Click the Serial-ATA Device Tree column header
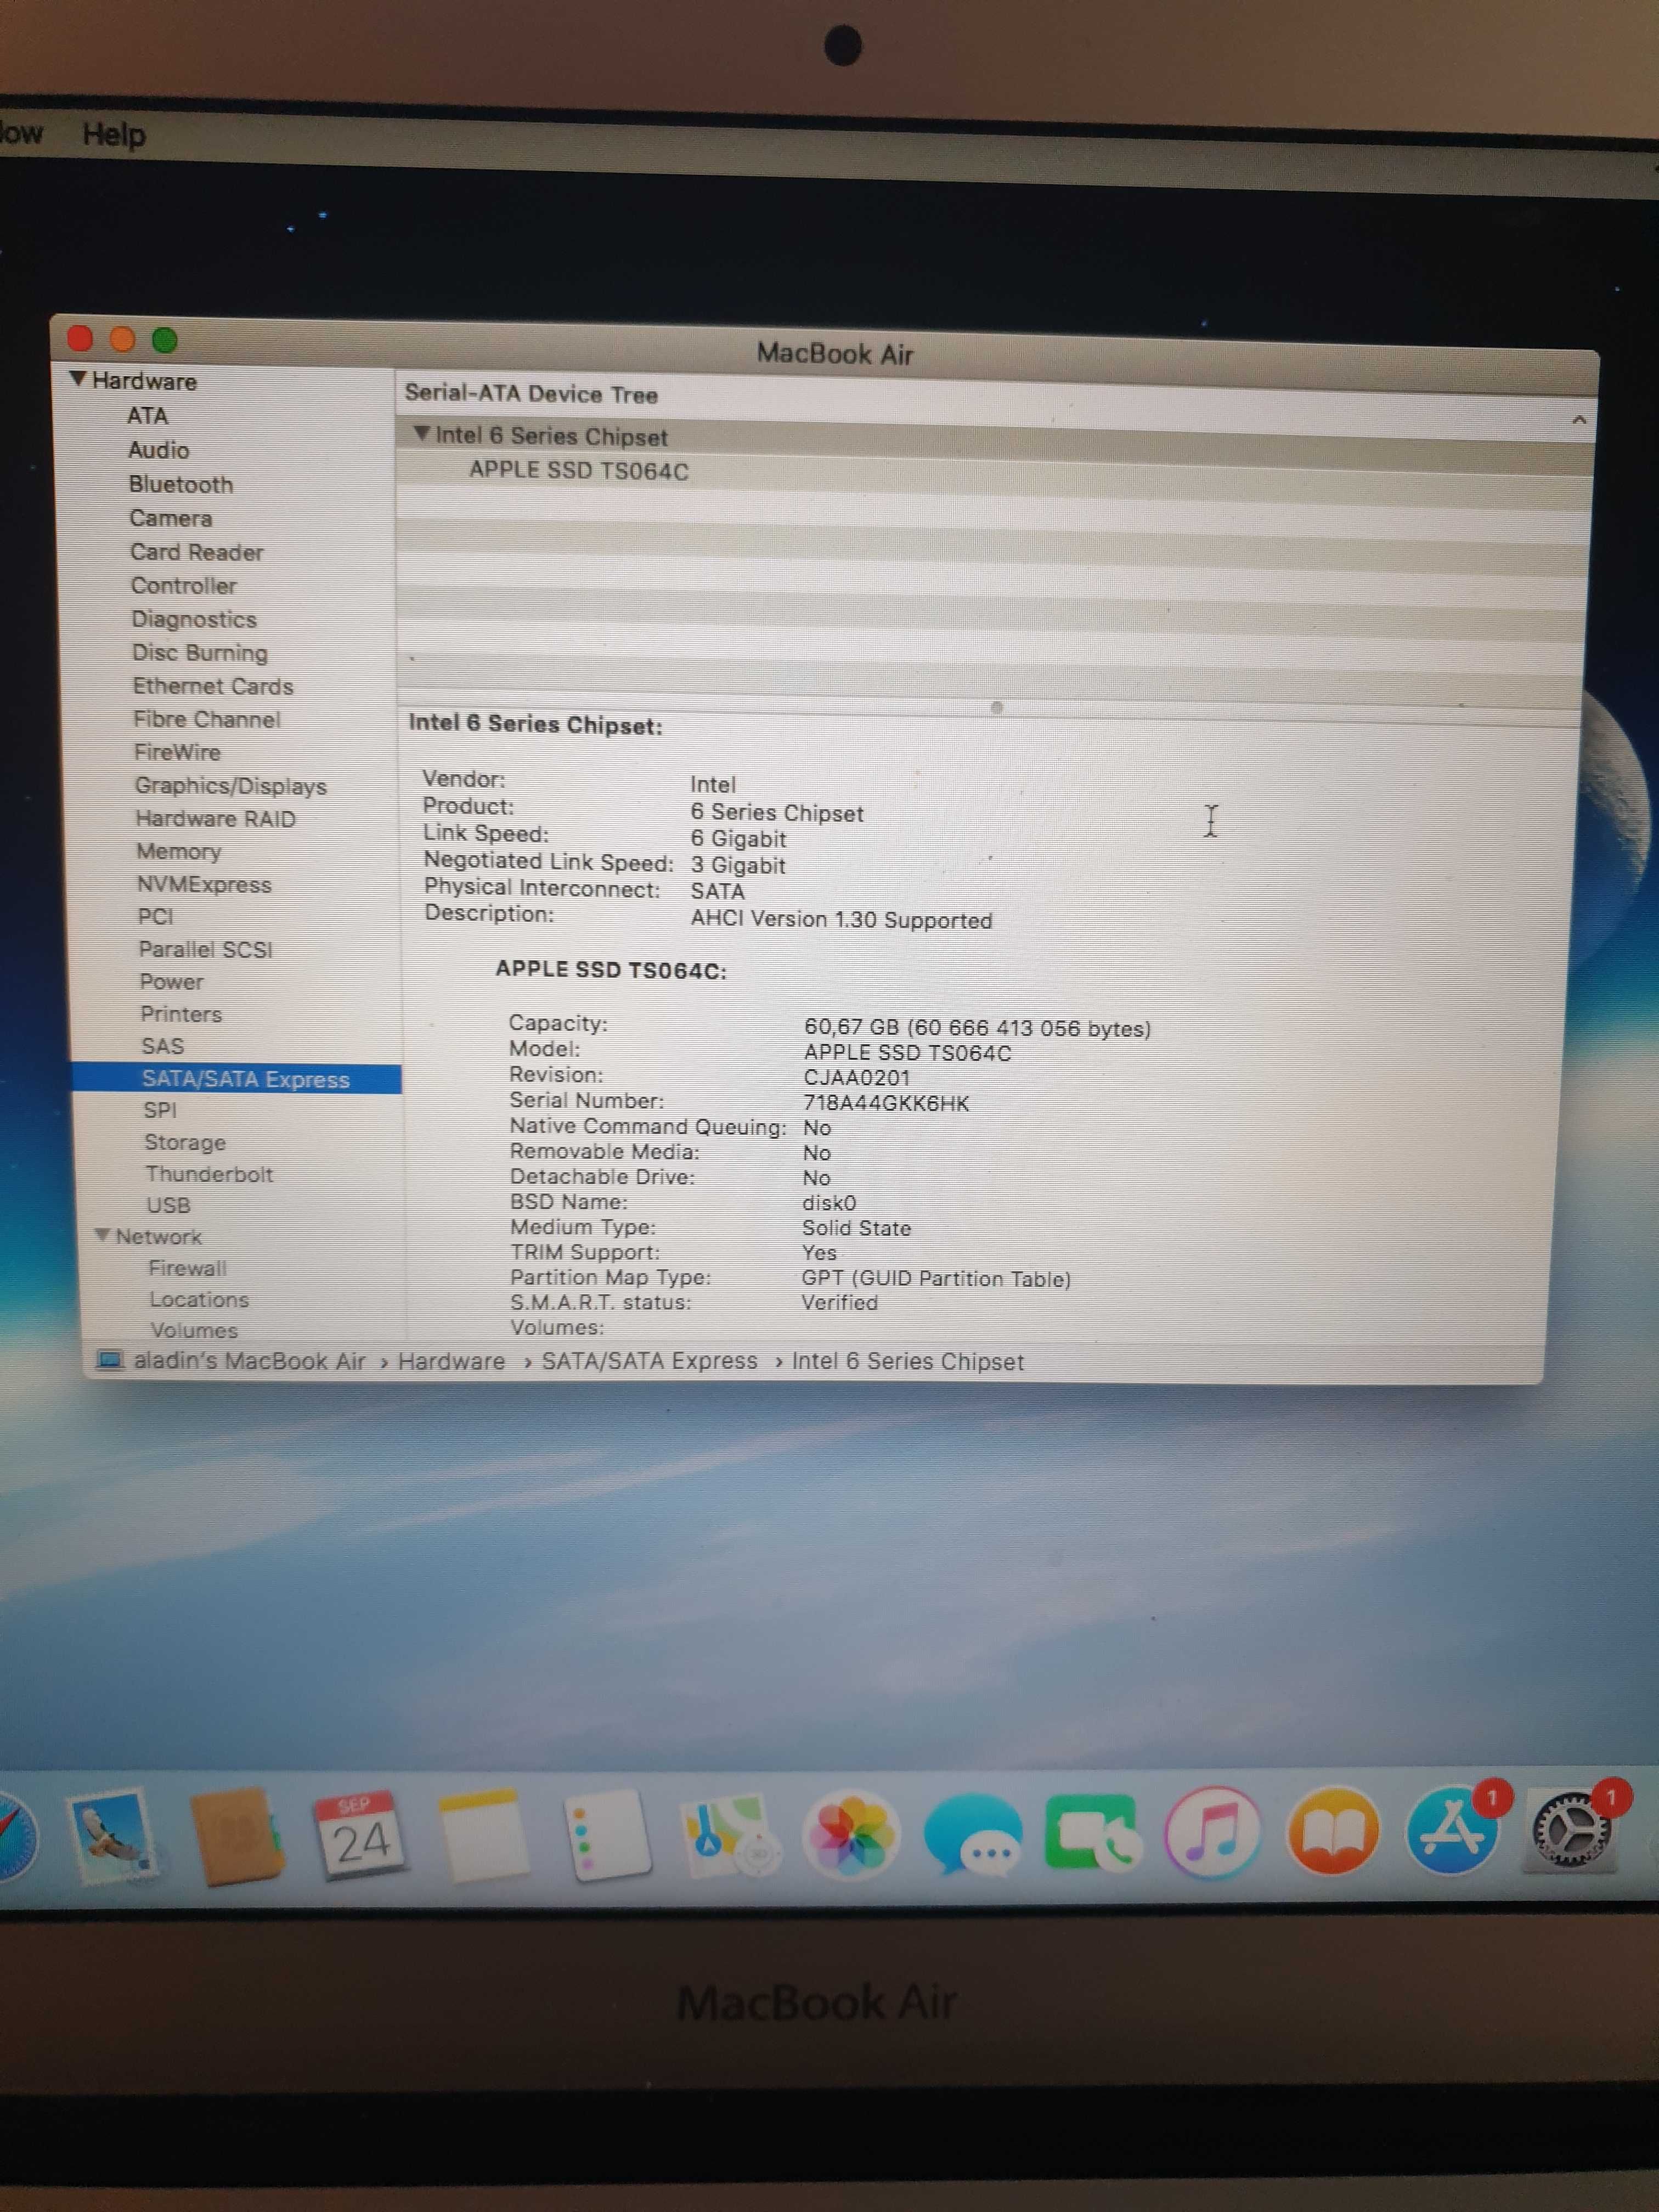Image resolution: width=1659 pixels, height=2212 pixels. click(x=531, y=393)
